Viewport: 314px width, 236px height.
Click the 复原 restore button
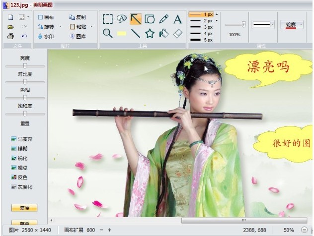pyautogui.click(x=24, y=208)
